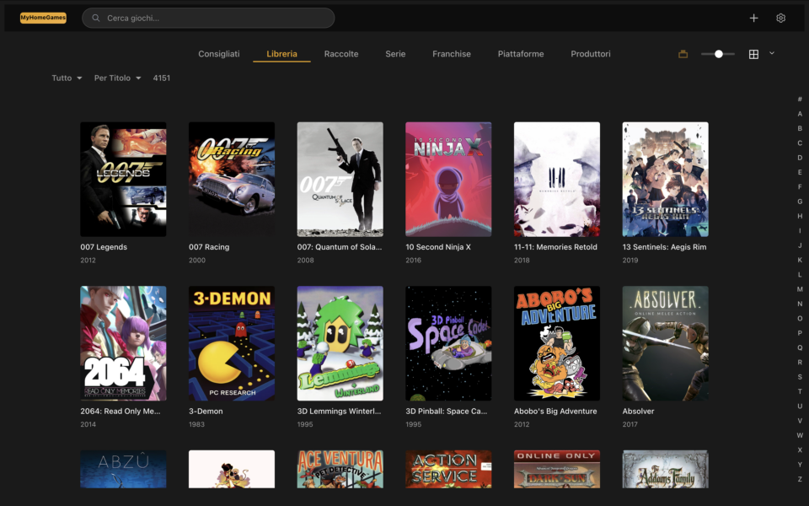809x506 pixels.
Task: Click the title text Abobo's Big Adventure
Action: (x=555, y=411)
